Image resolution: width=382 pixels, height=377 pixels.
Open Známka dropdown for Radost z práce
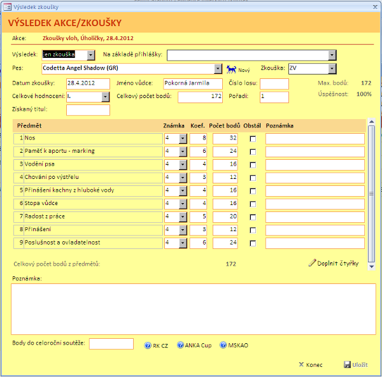tap(183, 217)
